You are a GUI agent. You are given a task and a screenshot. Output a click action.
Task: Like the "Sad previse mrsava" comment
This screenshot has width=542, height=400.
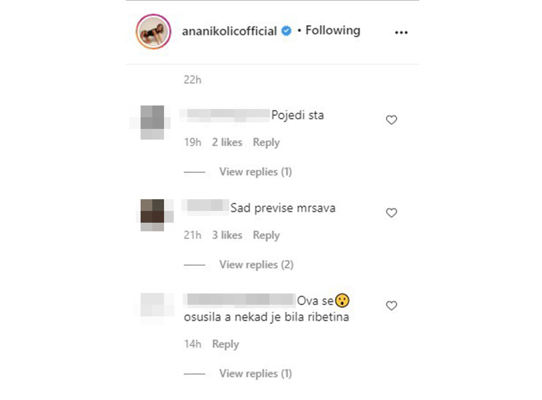click(391, 212)
